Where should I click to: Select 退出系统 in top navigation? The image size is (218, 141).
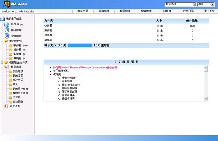tap(209, 11)
